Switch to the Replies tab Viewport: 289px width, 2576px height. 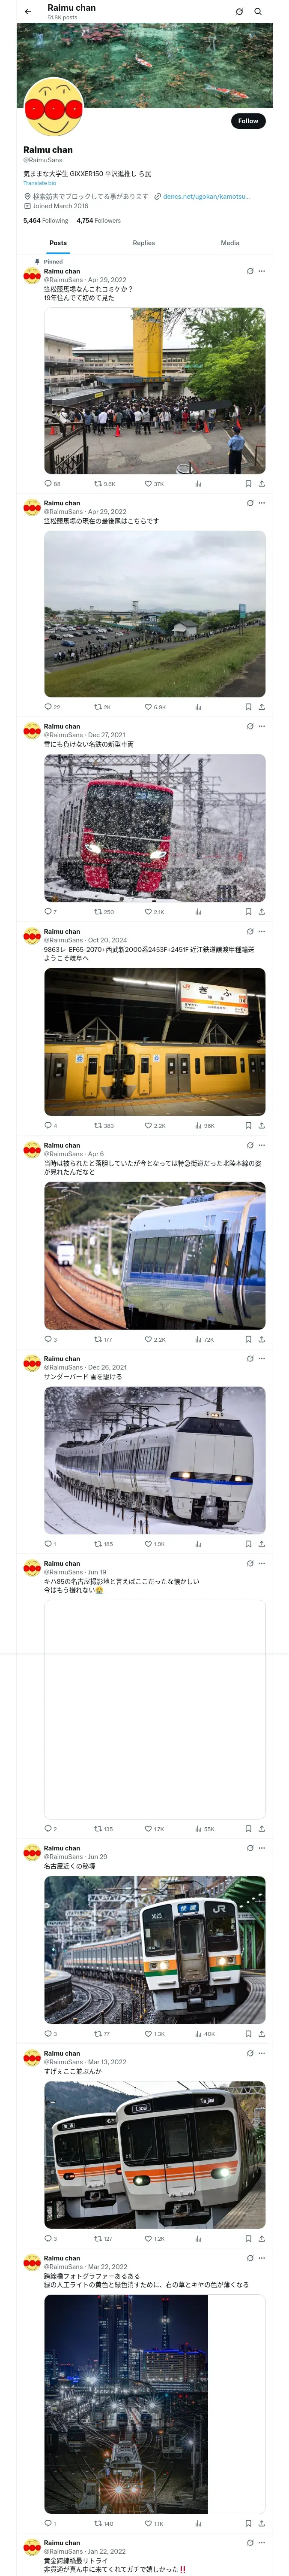tap(143, 243)
